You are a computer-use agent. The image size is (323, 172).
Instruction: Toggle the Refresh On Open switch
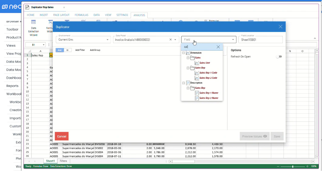pyautogui.click(x=279, y=57)
